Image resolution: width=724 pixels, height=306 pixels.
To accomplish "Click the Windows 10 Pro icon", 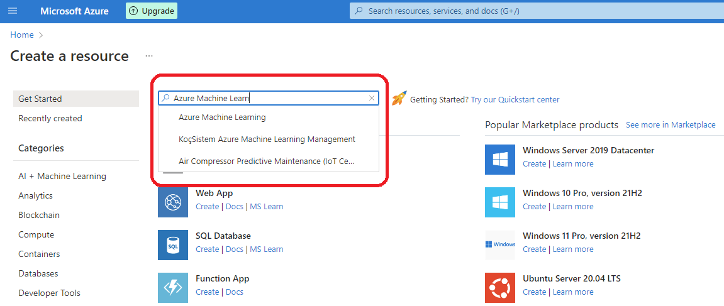I will click(x=500, y=202).
